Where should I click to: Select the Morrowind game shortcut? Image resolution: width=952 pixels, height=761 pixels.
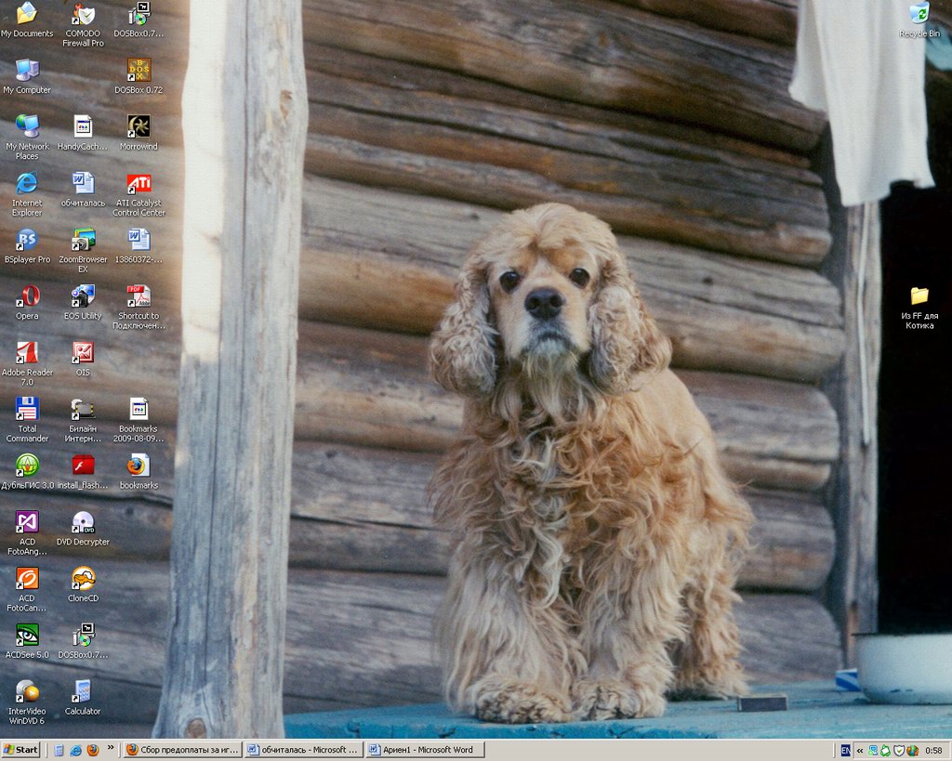tap(139, 133)
